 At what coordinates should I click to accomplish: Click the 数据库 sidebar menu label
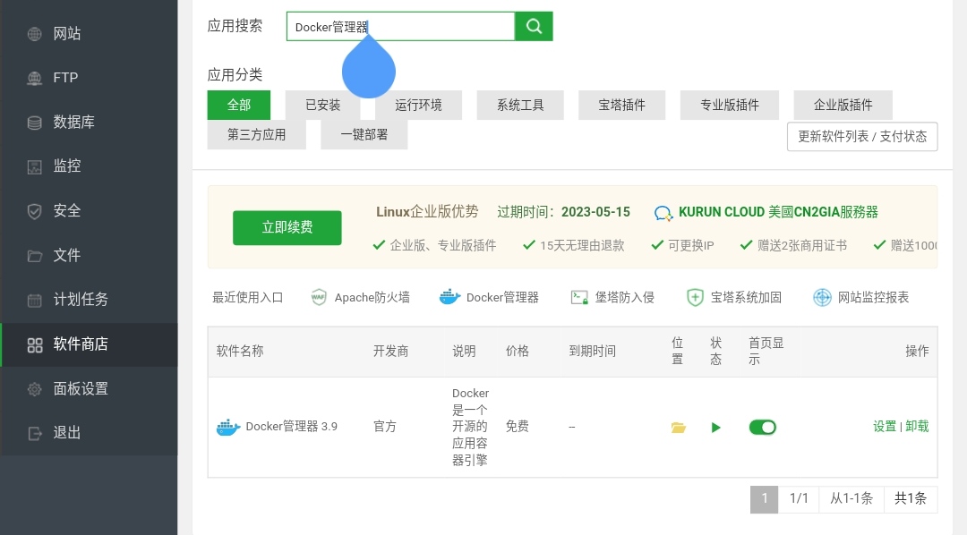click(x=74, y=123)
